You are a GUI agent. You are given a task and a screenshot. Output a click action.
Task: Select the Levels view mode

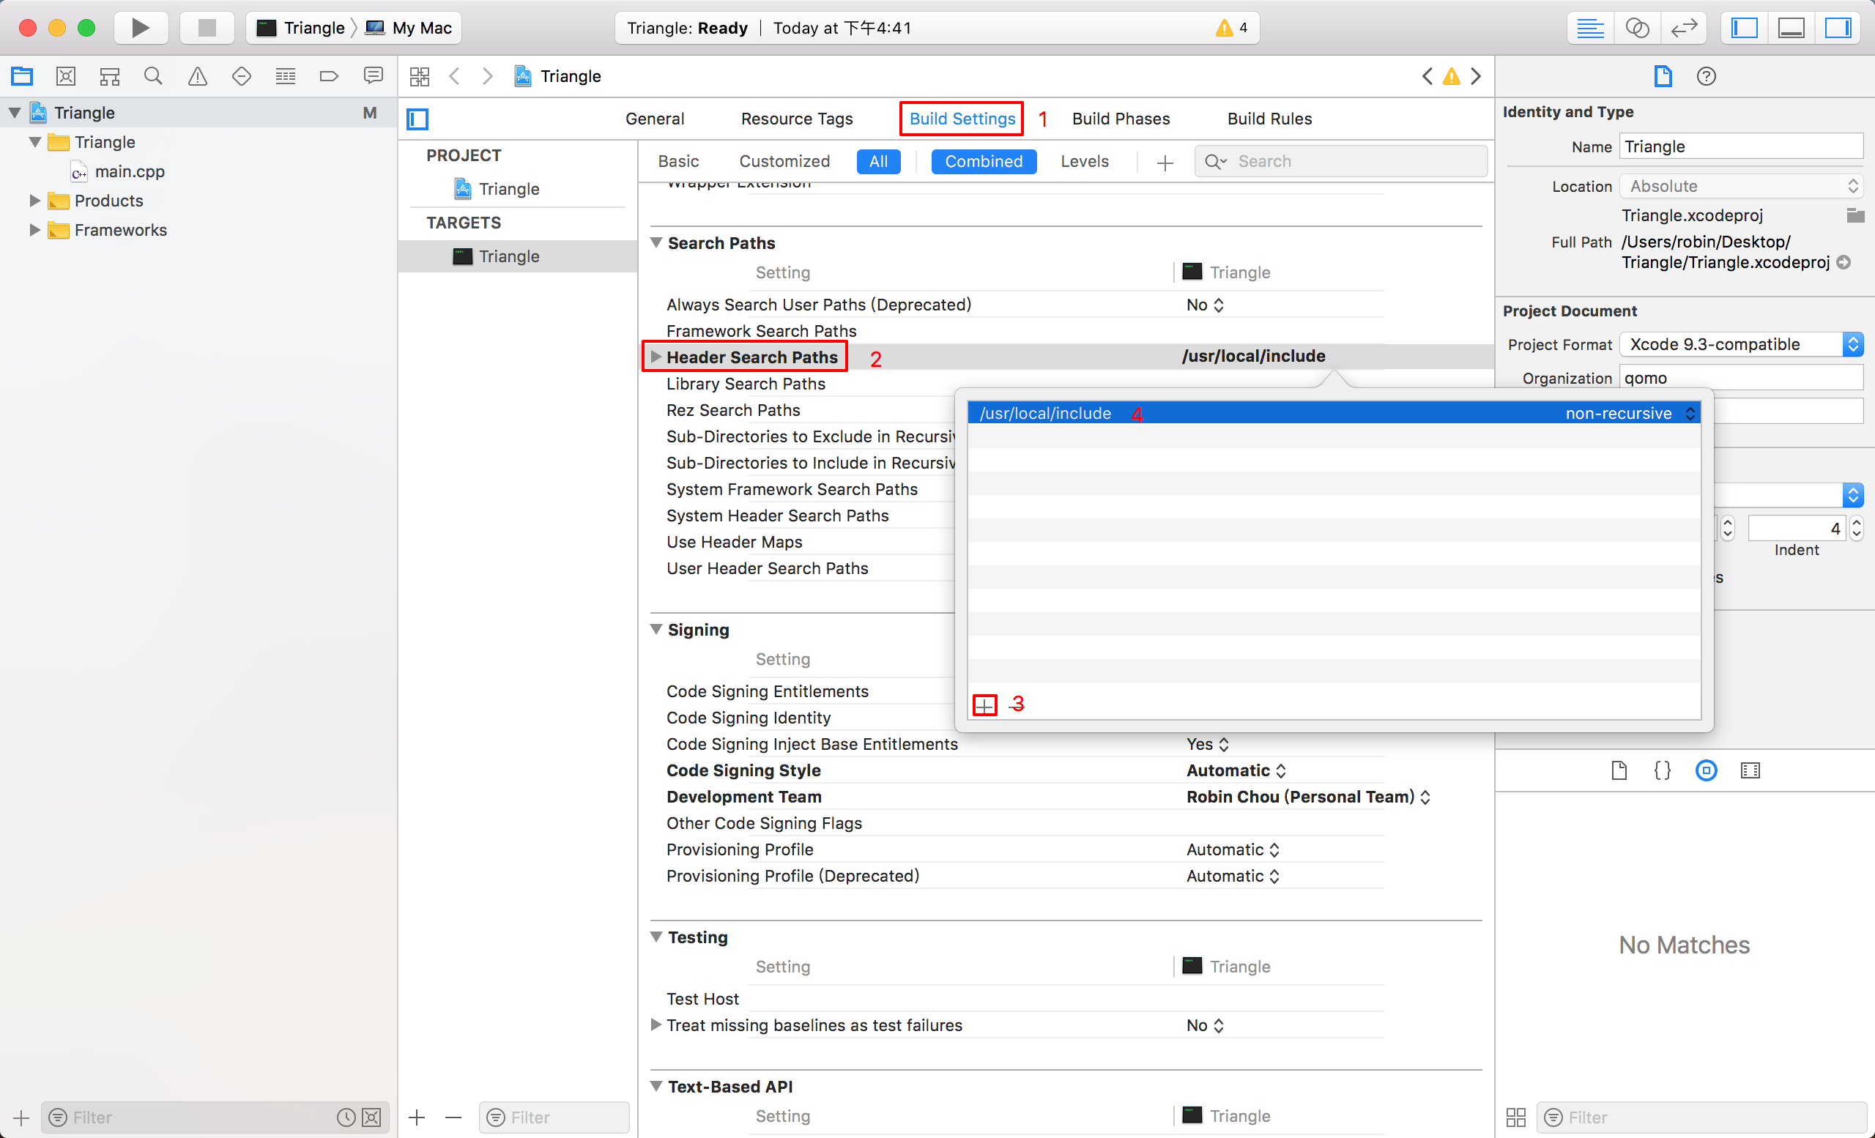click(1085, 161)
